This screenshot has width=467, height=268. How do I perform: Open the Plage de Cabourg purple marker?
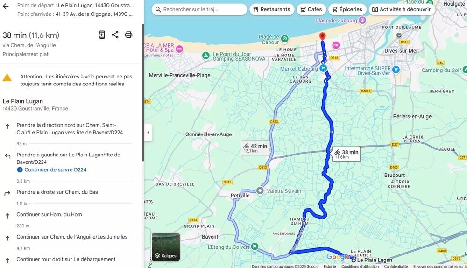[x=362, y=20]
